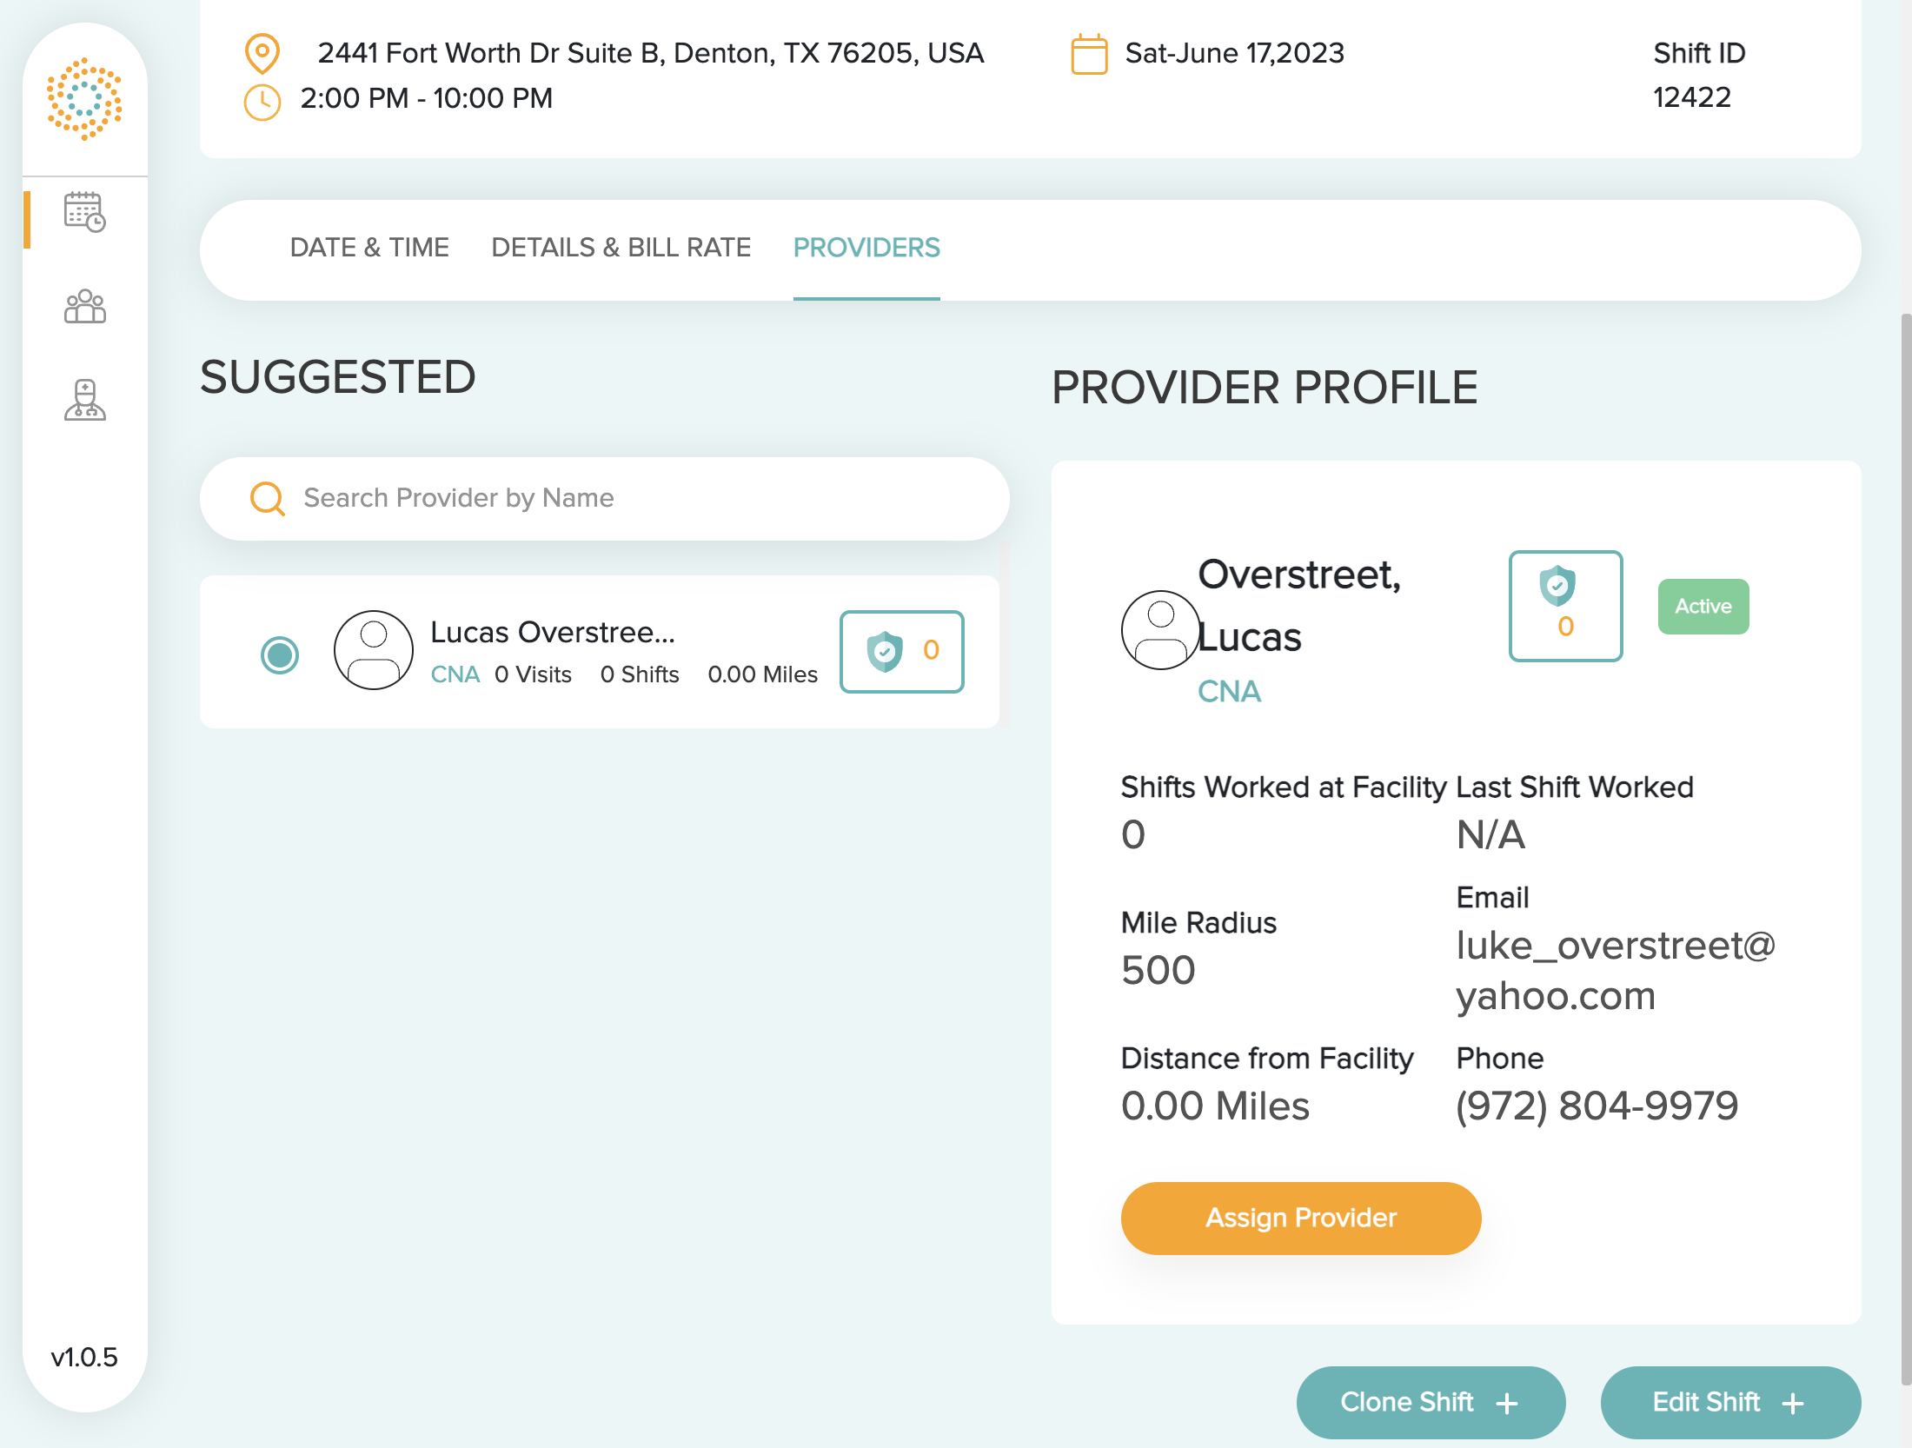Image resolution: width=1912 pixels, height=1448 pixels.
Task: Click the PROVIDER PROFILE heading
Action: (x=1265, y=388)
